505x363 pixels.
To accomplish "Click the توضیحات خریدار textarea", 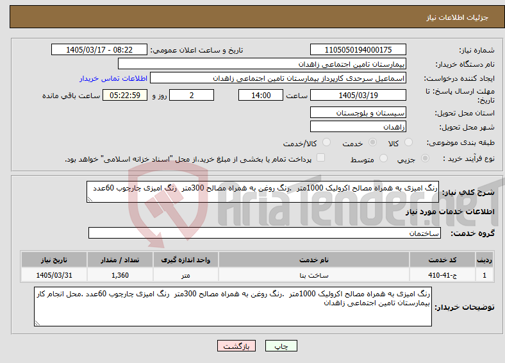I will [x=233, y=307].
